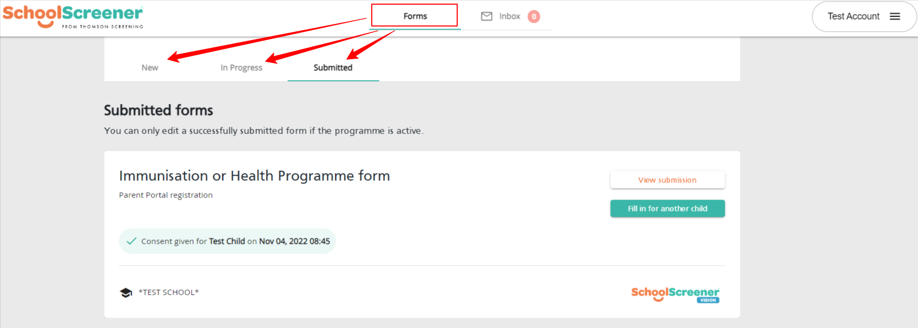
Task: Click the View submission button
Action: 667,180
